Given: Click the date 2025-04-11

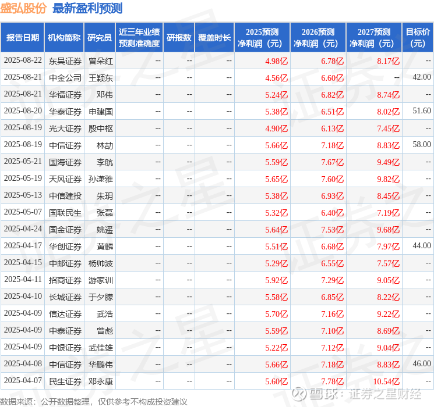Looking at the screenshot, I should [x=23, y=279].
